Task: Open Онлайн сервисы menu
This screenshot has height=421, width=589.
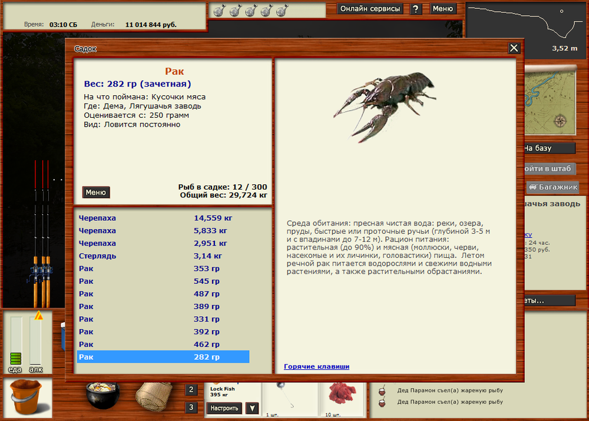Action: pyautogui.click(x=370, y=9)
